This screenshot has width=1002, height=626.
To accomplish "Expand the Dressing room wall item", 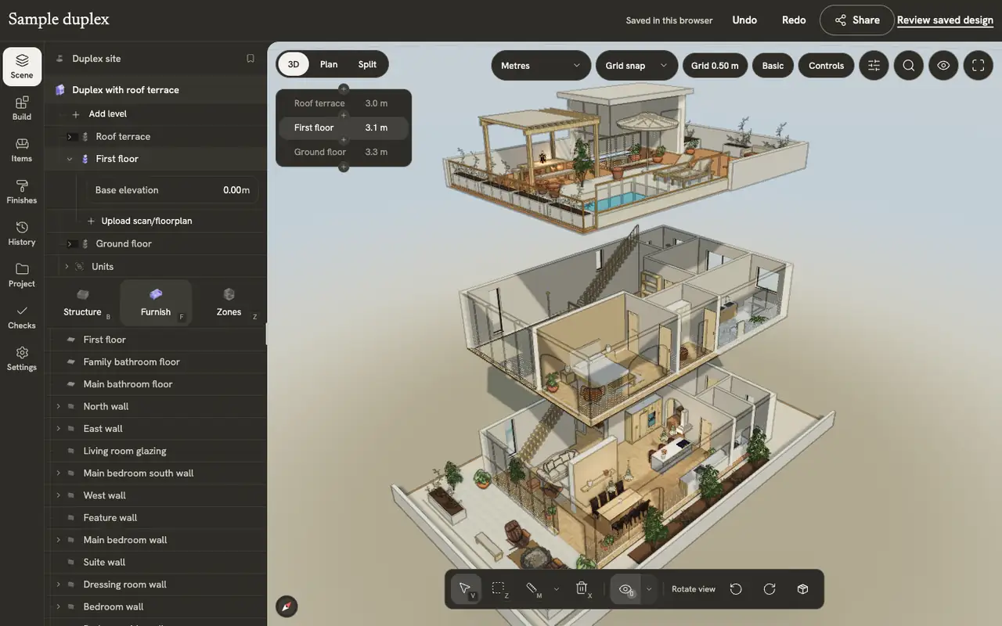I will (x=58, y=585).
